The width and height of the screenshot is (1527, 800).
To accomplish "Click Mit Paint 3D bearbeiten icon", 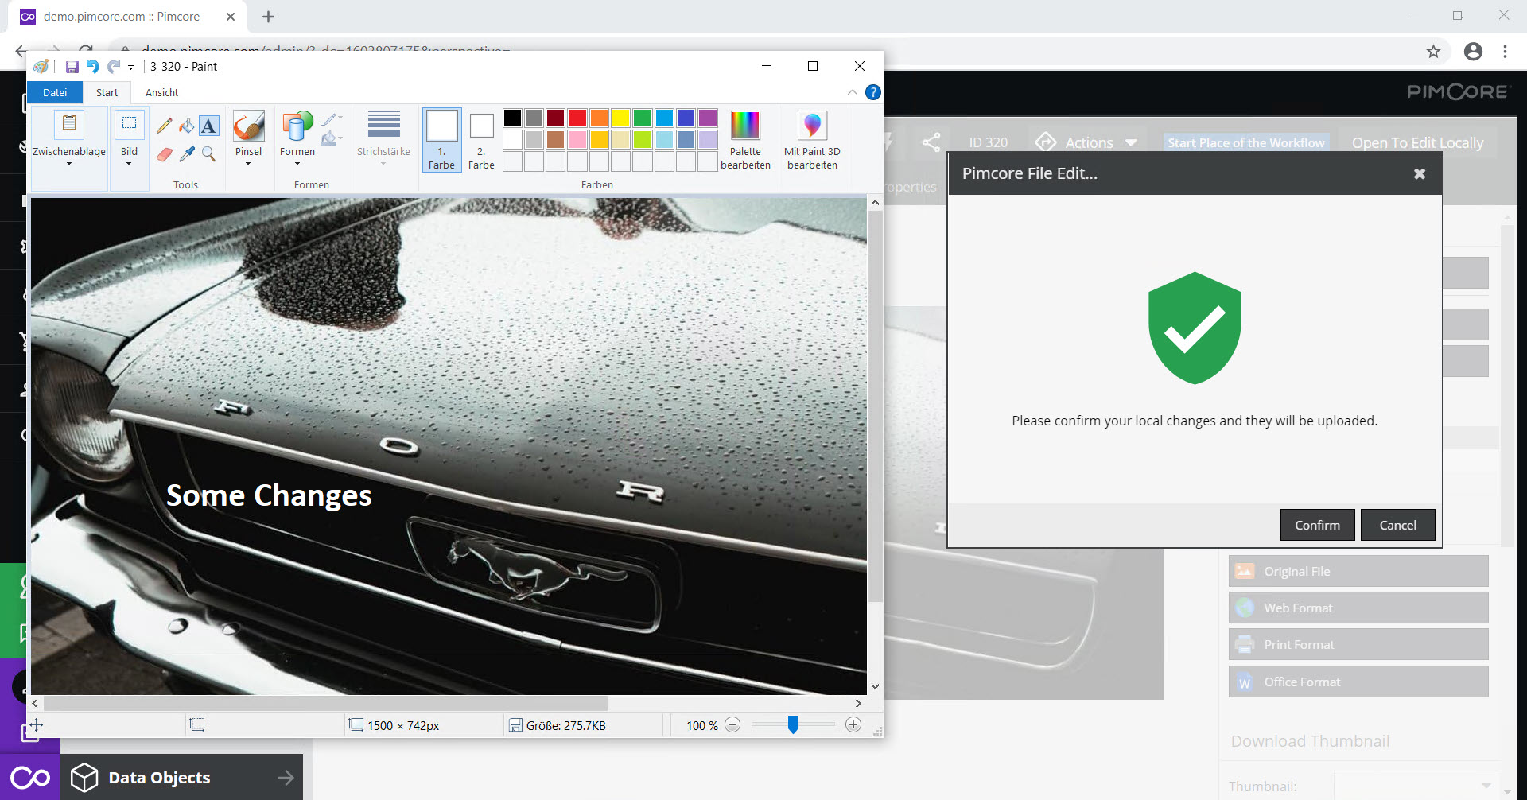I will (812, 126).
